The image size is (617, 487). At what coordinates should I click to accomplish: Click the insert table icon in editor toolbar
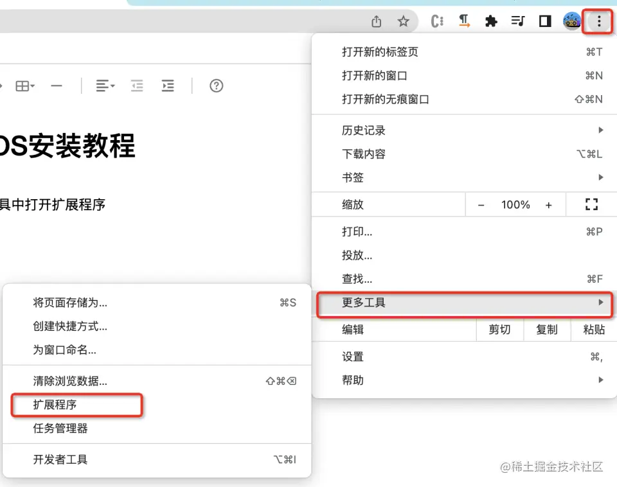click(25, 85)
